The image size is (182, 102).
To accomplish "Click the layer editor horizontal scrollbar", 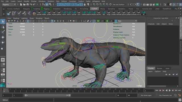I will 157,86.
